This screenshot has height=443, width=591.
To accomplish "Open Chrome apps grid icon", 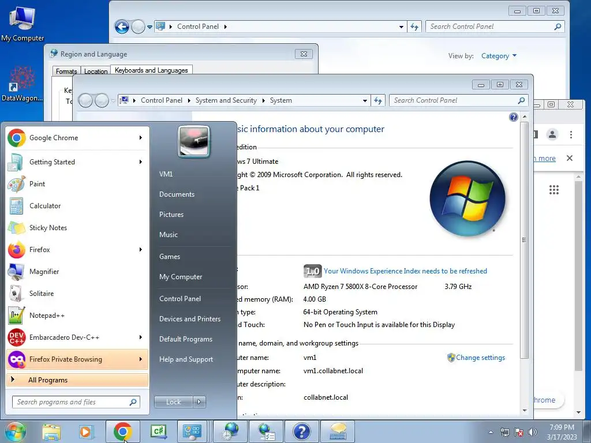I will [x=553, y=190].
